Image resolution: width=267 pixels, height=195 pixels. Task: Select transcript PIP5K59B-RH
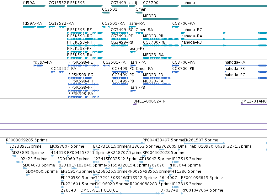pyautogui.click(x=80, y=42)
